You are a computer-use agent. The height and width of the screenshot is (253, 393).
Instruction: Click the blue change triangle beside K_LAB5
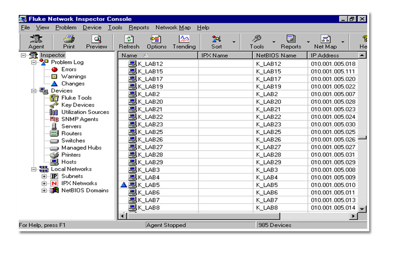click(x=124, y=185)
